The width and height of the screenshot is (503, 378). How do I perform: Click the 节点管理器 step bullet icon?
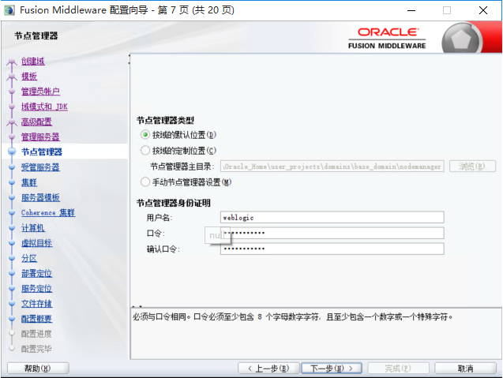pos(12,152)
